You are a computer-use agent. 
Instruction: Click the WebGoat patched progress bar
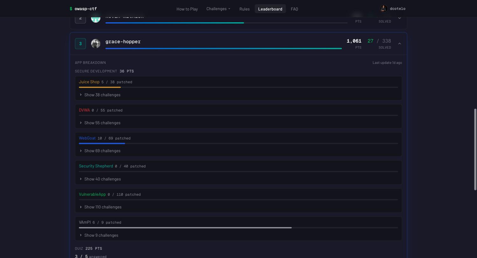click(238, 143)
